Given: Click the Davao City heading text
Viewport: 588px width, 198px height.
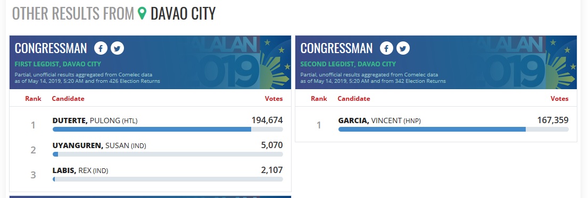Looking at the screenshot, I should click(x=183, y=13).
